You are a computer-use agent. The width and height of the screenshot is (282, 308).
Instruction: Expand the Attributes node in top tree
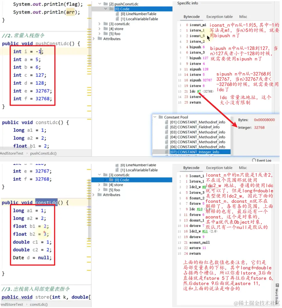[94, 39]
